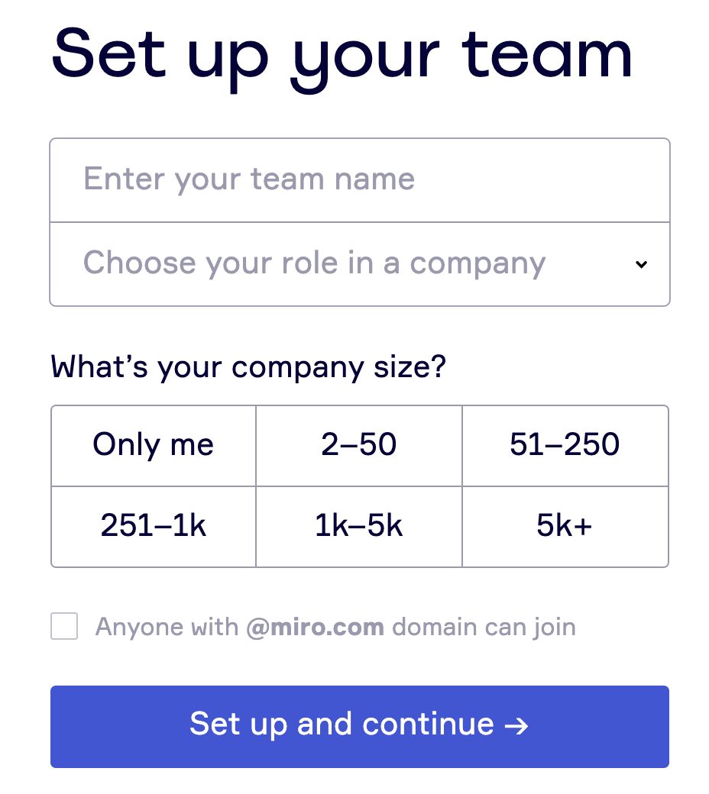Click the Set up and continue label text

tap(342, 725)
